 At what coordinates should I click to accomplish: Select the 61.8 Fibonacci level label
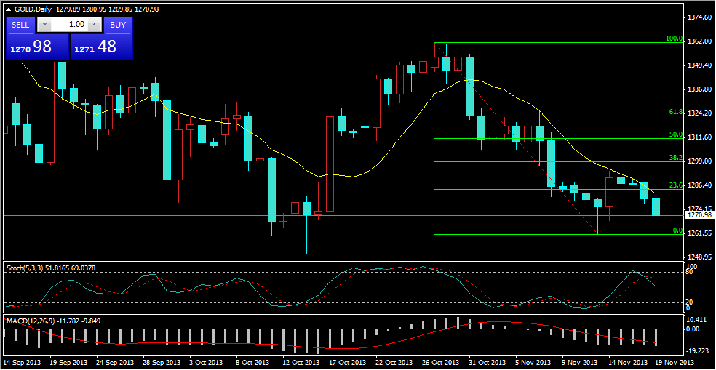click(x=675, y=113)
